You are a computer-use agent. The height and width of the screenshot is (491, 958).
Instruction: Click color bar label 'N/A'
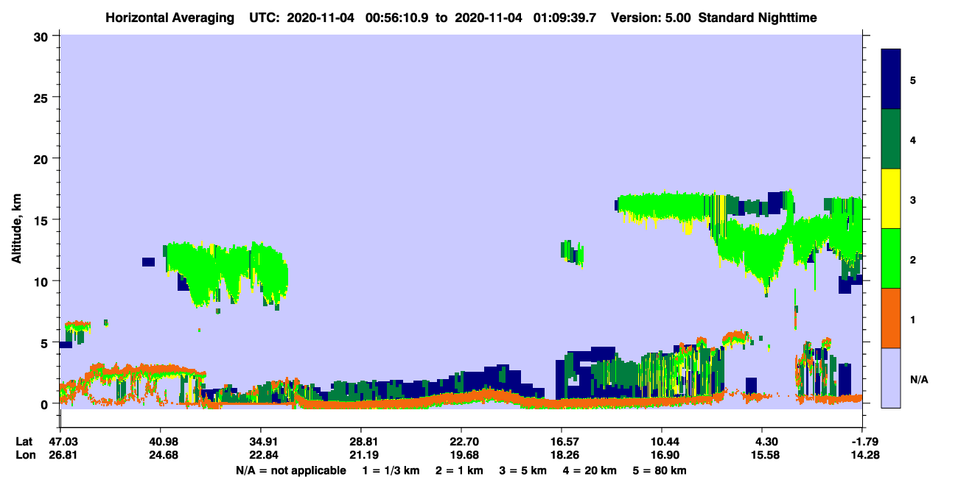(x=919, y=379)
